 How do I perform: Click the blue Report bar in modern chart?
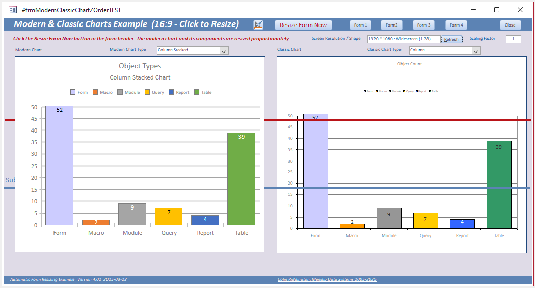(205, 220)
